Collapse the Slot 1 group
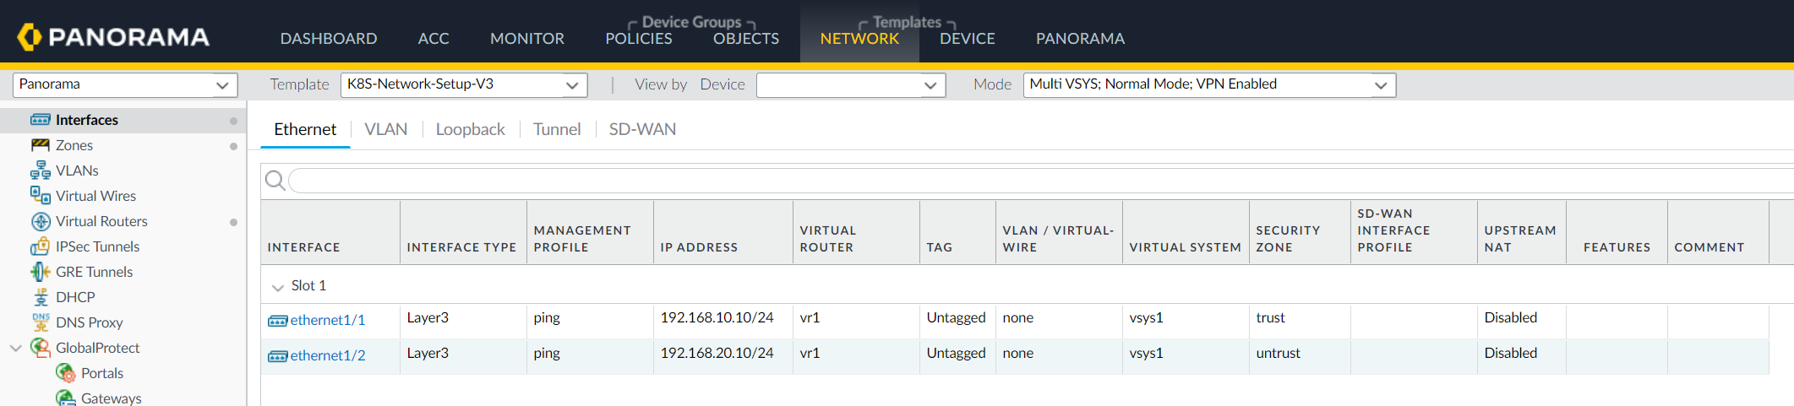The width and height of the screenshot is (1794, 406). click(x=277, y=287)
